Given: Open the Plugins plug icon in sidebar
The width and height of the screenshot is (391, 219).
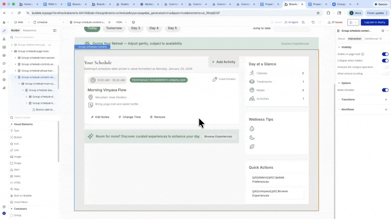Looking at the screenshot, I should (4, 71).
